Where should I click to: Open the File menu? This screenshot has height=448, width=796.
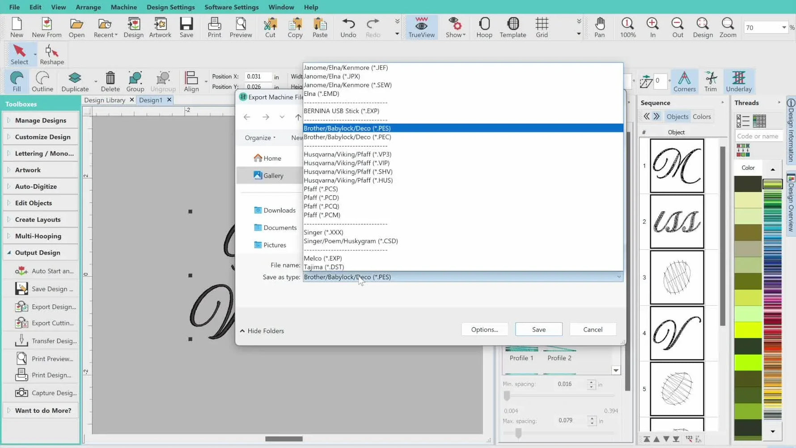point(14,7)
